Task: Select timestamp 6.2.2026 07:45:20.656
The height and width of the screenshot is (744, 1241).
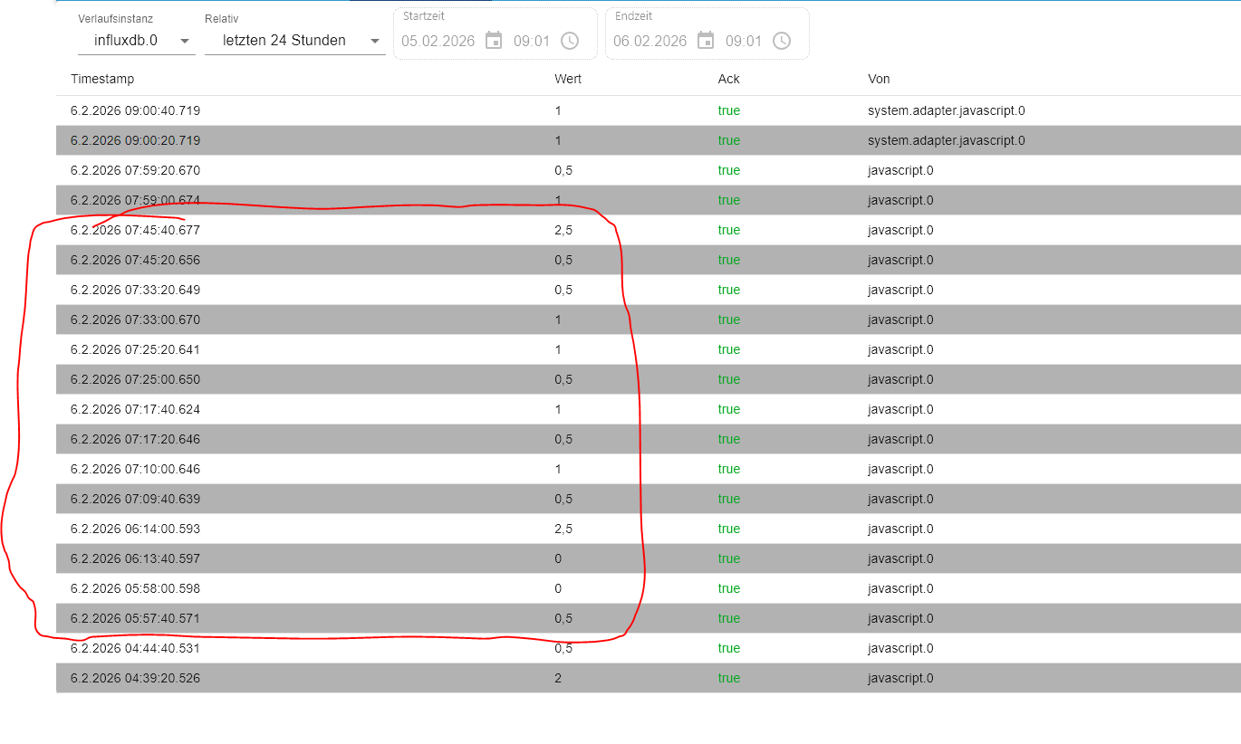Action: pos(135,260)
